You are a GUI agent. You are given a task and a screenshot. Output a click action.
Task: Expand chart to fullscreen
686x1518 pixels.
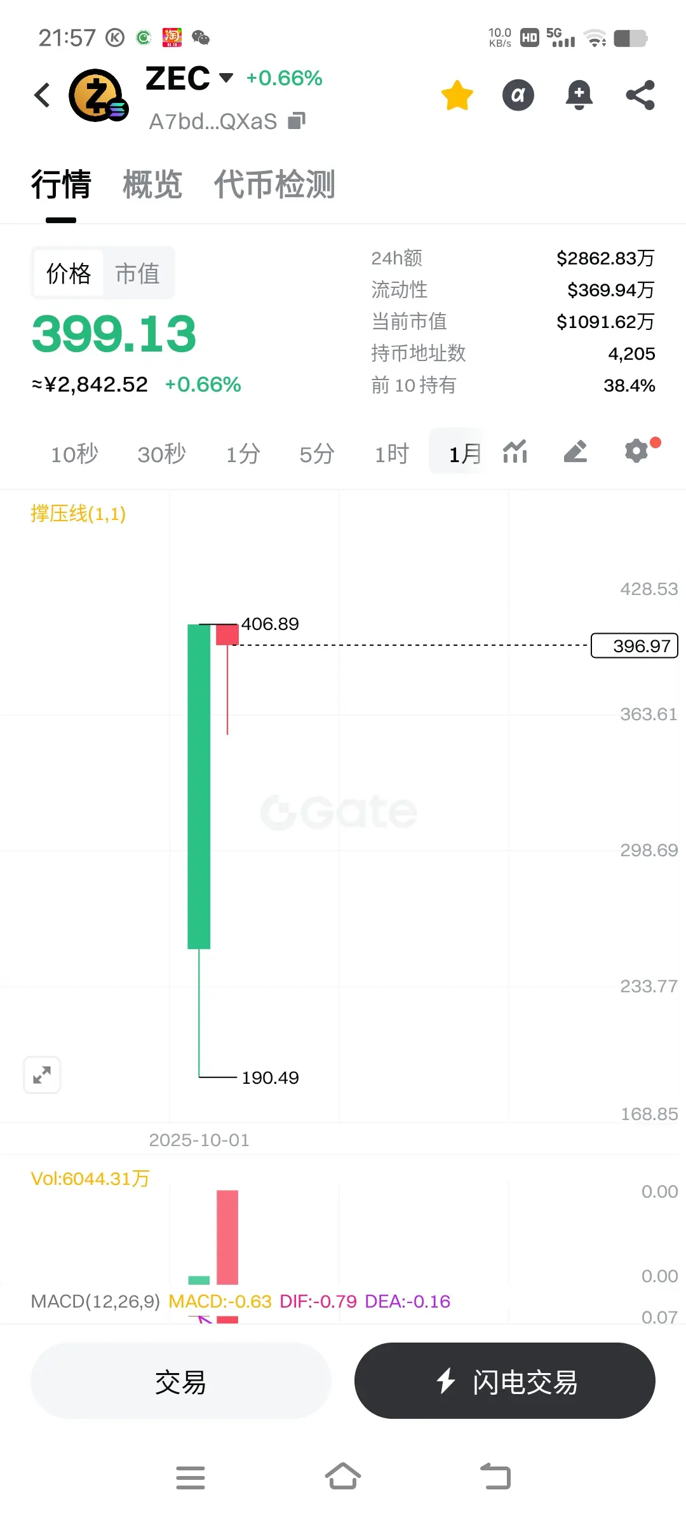click(42, 1075)
